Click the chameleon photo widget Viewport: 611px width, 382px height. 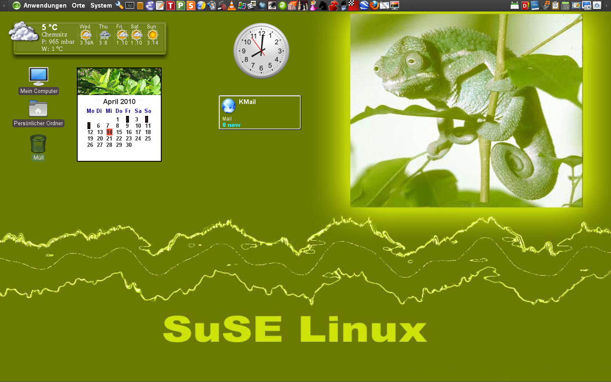[466, 110]
